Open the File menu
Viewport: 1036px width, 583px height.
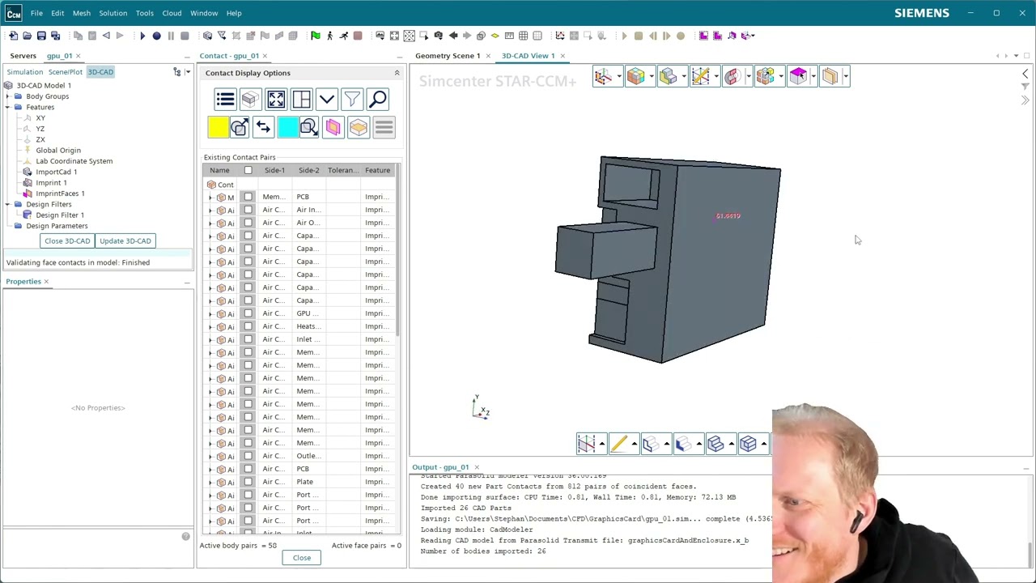point(36,13)
